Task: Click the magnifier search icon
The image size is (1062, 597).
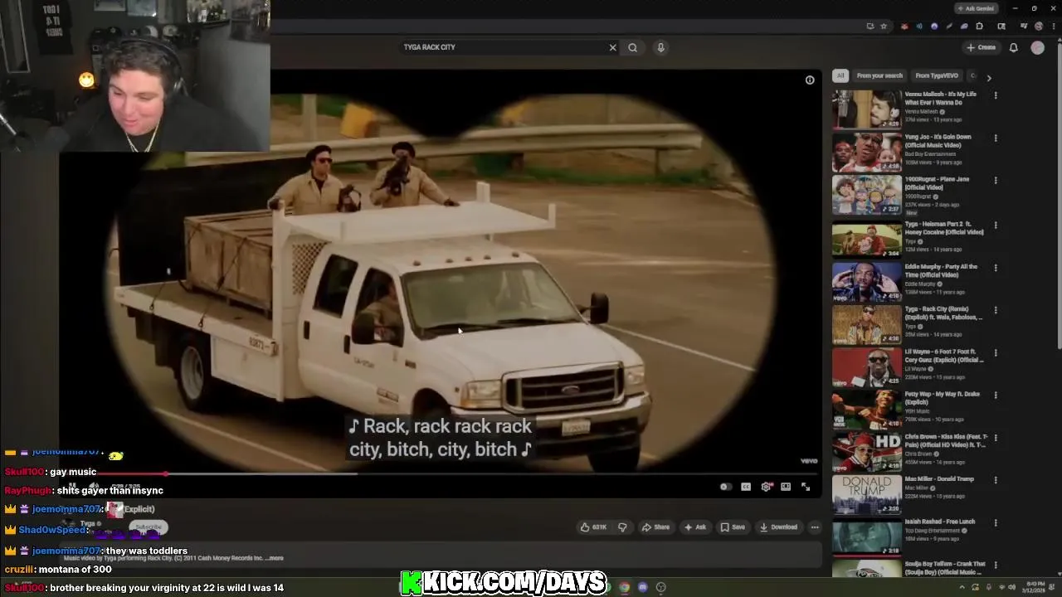Action: click(x=632, y=47)
